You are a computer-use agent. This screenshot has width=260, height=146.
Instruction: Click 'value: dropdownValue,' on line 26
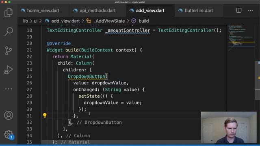(x=101, y=83)
